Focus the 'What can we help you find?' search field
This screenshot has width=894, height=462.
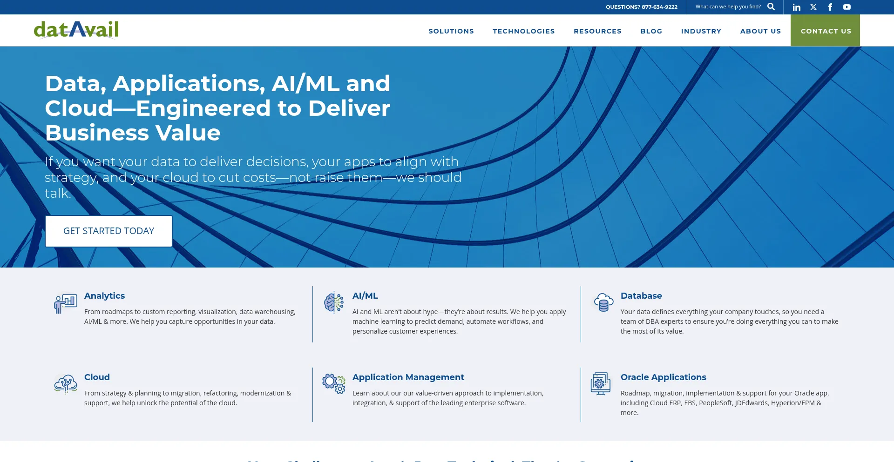click(x=728, y=7)
